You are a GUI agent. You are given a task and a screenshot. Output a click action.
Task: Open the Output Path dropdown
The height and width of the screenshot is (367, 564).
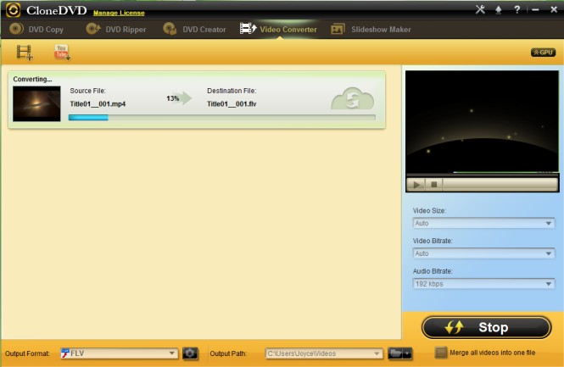click(323, 353)
